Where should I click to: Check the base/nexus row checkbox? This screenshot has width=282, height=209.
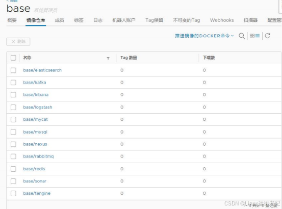point(13,144)
